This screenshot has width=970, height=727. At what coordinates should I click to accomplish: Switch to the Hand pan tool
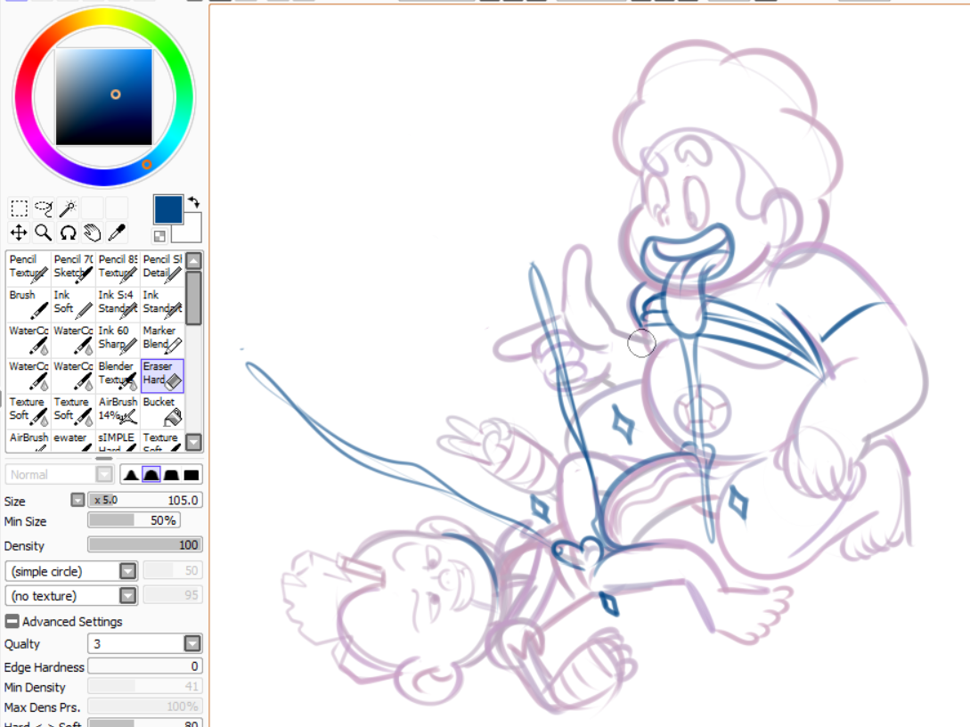tap(92, 233)
